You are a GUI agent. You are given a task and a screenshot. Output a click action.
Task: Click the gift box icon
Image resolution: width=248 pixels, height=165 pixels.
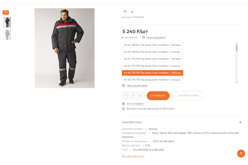(x=123, y=104)
